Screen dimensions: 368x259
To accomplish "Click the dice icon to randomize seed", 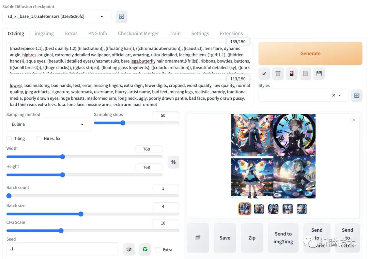I will (129, 249).
